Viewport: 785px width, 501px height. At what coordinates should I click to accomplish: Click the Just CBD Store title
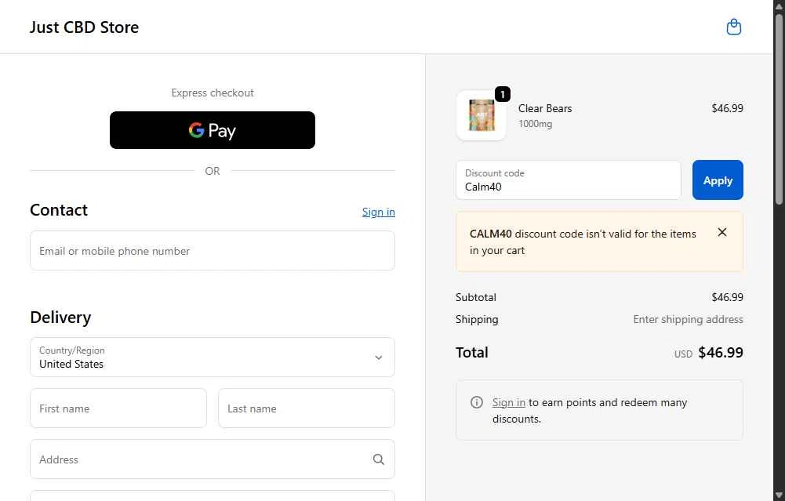(x=85, y=27)
